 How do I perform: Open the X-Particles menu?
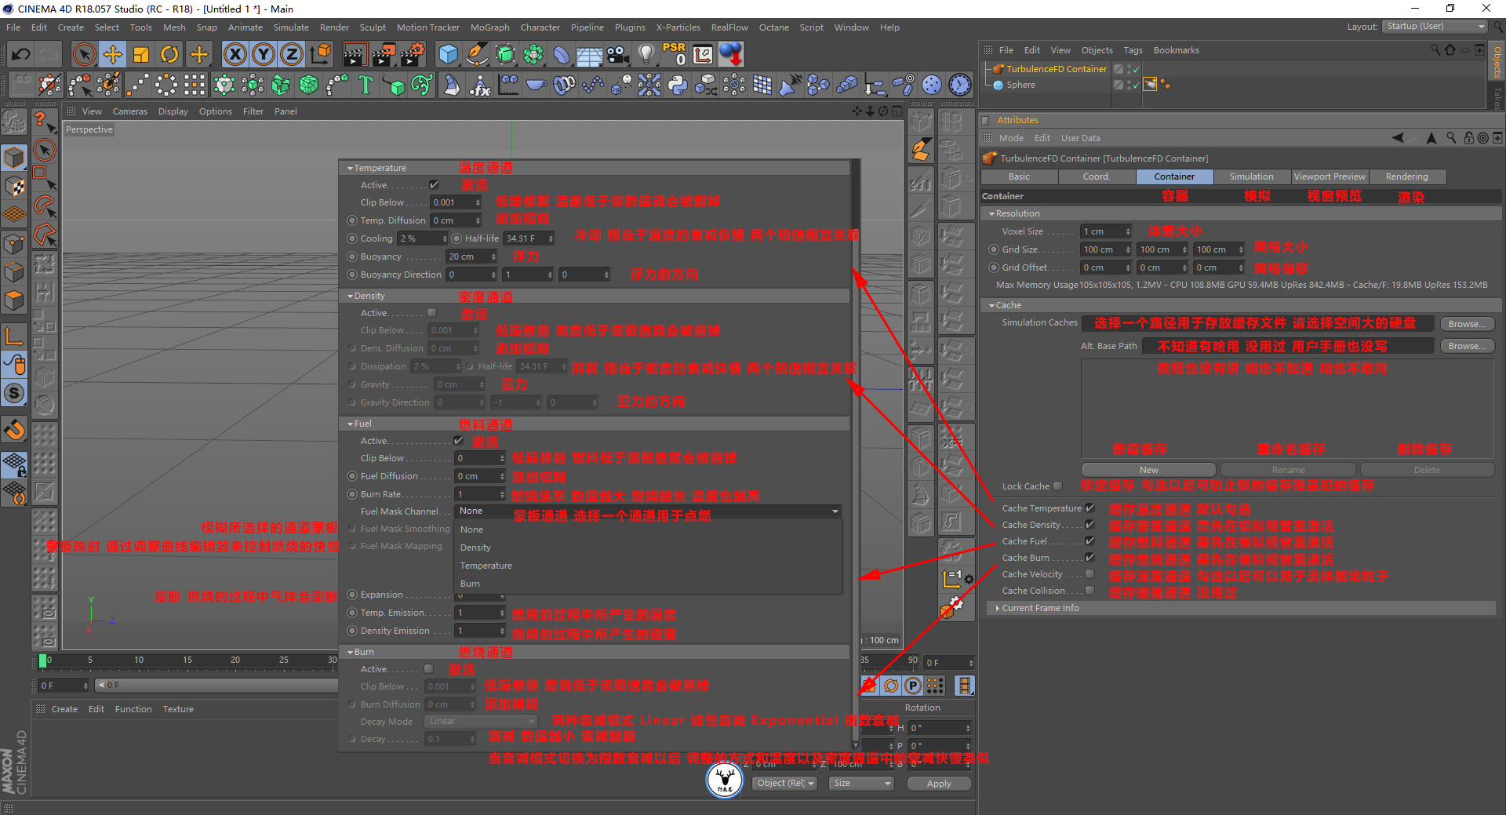point(678,27)
